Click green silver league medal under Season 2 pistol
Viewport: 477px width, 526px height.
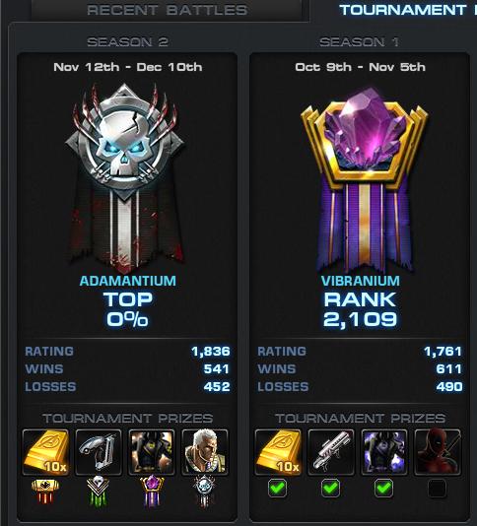pyautogui.click(x=98, y=491)
